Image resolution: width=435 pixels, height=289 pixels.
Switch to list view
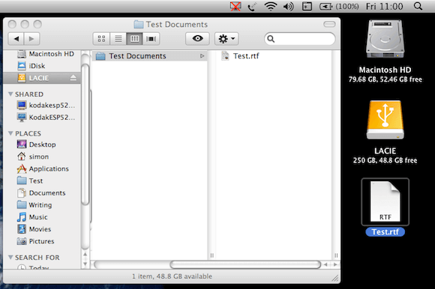coord(118,39)
